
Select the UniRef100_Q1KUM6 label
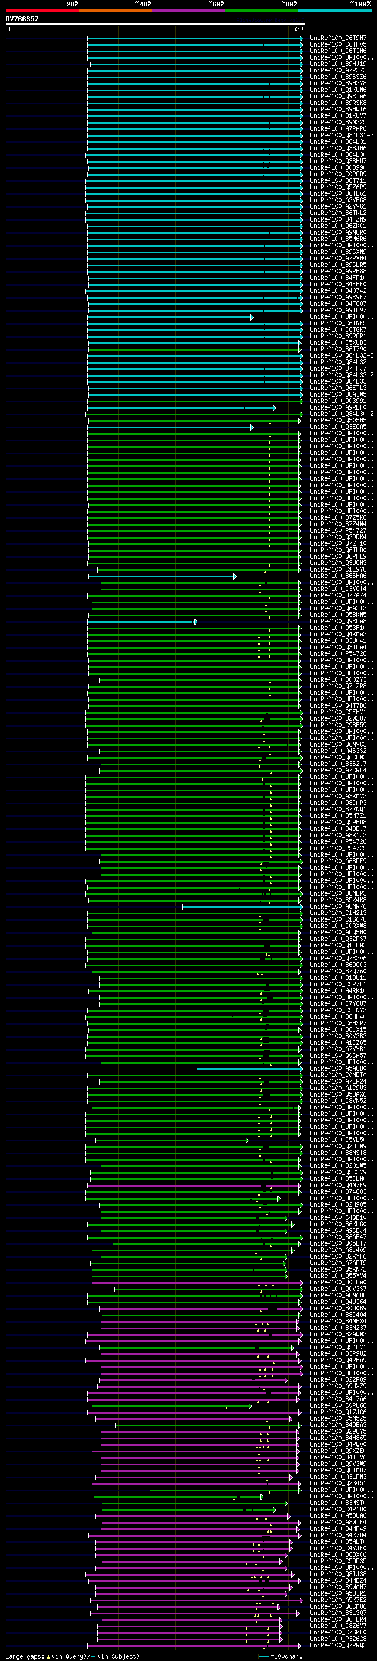point(338,90)
